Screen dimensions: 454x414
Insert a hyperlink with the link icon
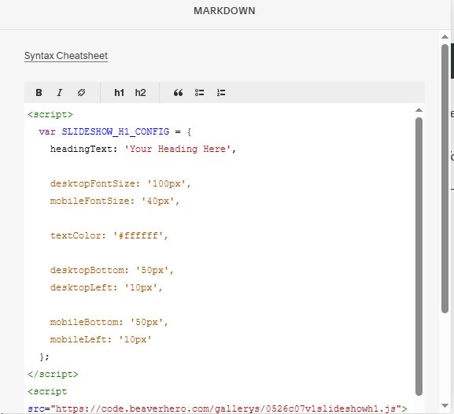click(x=81, y=93)
